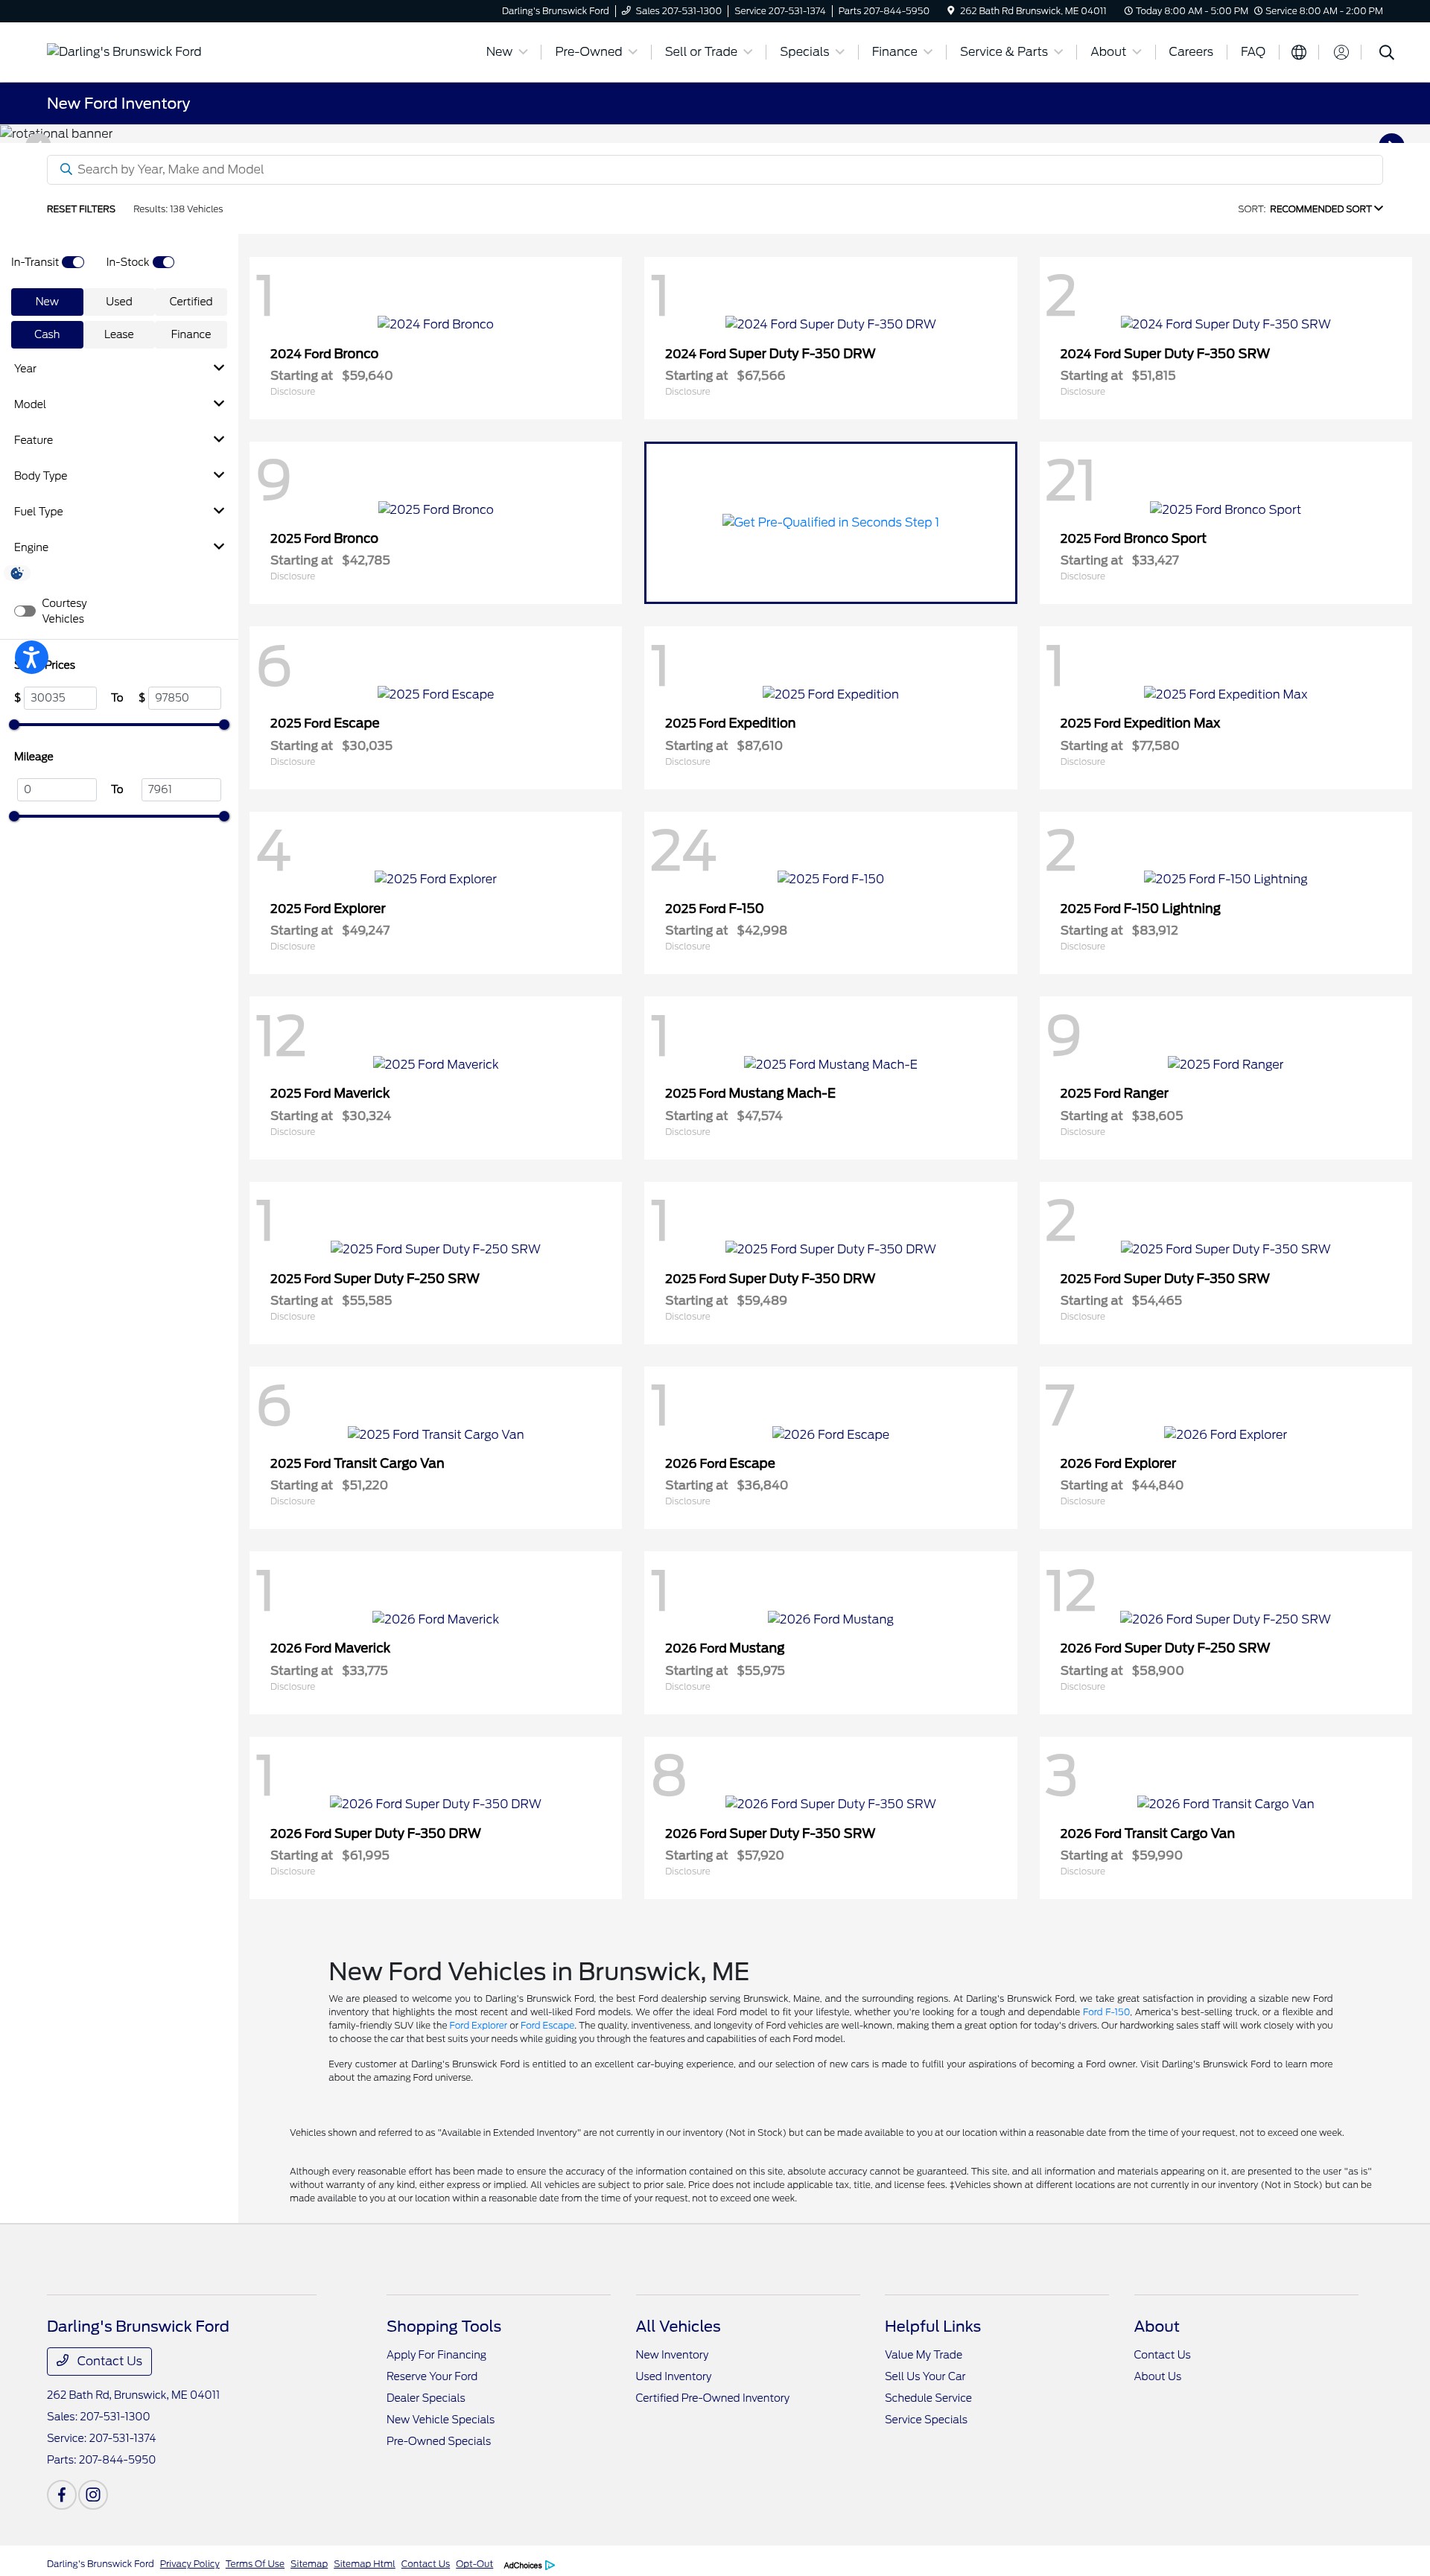Open the language globe icon
The height and width of the screenshot is (2576, 1430).
1298,52
